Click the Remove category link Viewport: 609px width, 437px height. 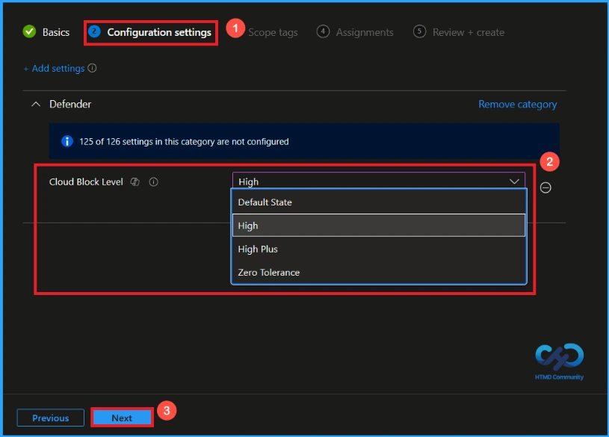click(517, 104)
